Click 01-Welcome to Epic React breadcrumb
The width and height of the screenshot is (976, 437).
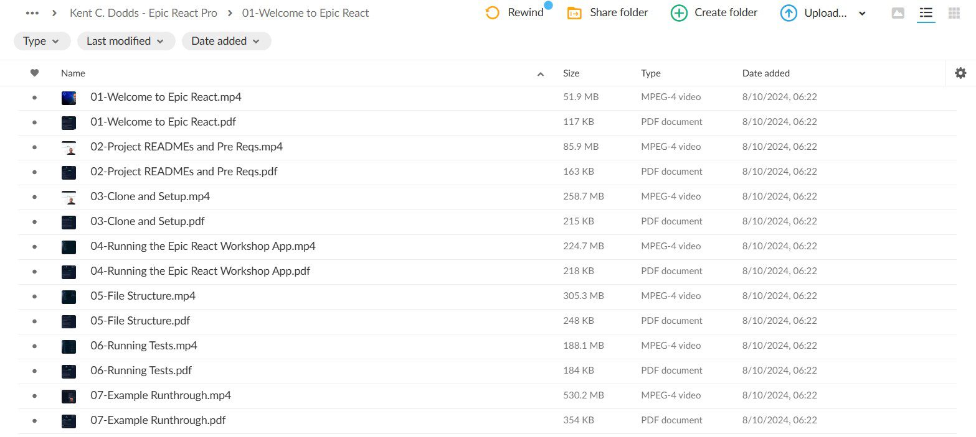306,13
